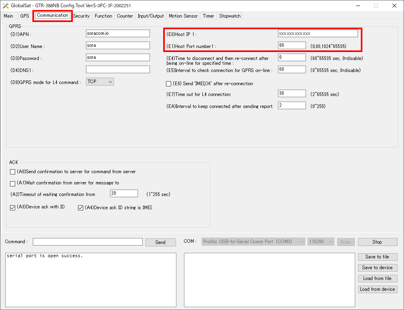Toggle Send confirmation to server checkbox (A0)
This screenshot has width=404, height=310.
click(x=12, y=172)
